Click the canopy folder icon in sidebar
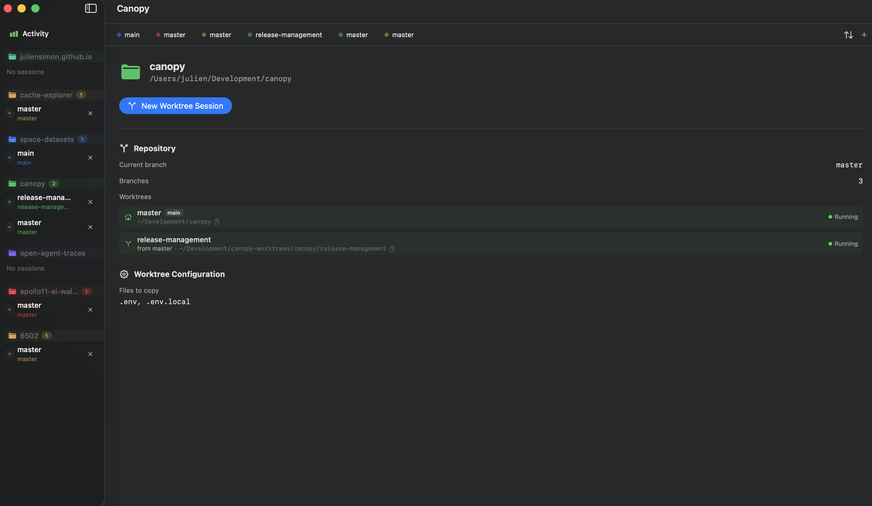 click(x=12, y=184)
